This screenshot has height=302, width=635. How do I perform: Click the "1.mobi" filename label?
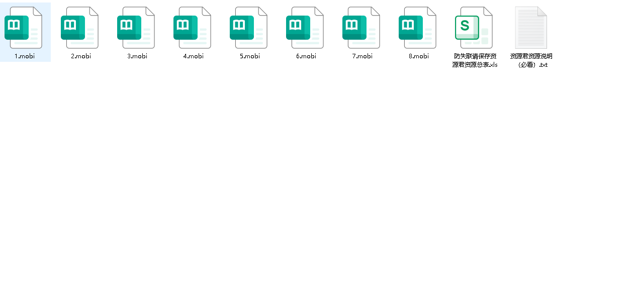pyautogui.click(x=25, y=56)
